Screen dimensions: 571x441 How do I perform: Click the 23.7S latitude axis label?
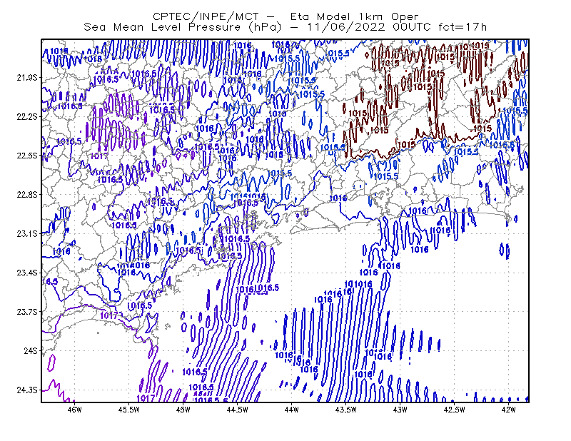point(27,312)
